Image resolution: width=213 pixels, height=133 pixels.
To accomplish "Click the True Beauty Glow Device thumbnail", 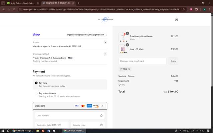I will [x=123, y=37].
